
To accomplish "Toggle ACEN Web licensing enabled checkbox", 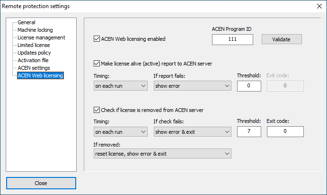I will [97, 39].
